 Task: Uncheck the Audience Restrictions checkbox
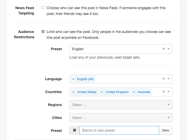(x=43, y=31)
